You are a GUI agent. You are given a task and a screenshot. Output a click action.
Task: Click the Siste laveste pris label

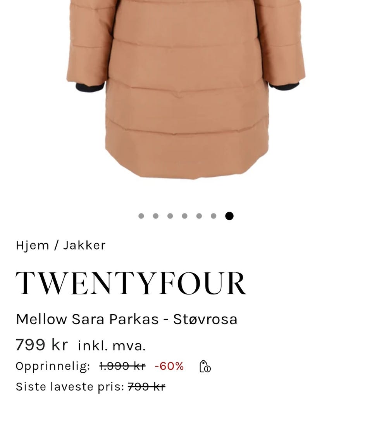(x=70, y=387)
